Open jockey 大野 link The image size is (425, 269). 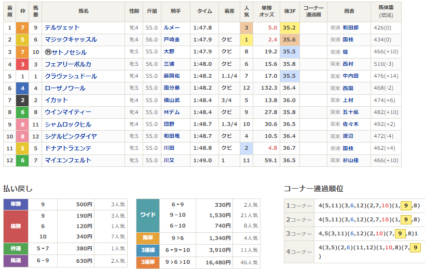point(169,51)
